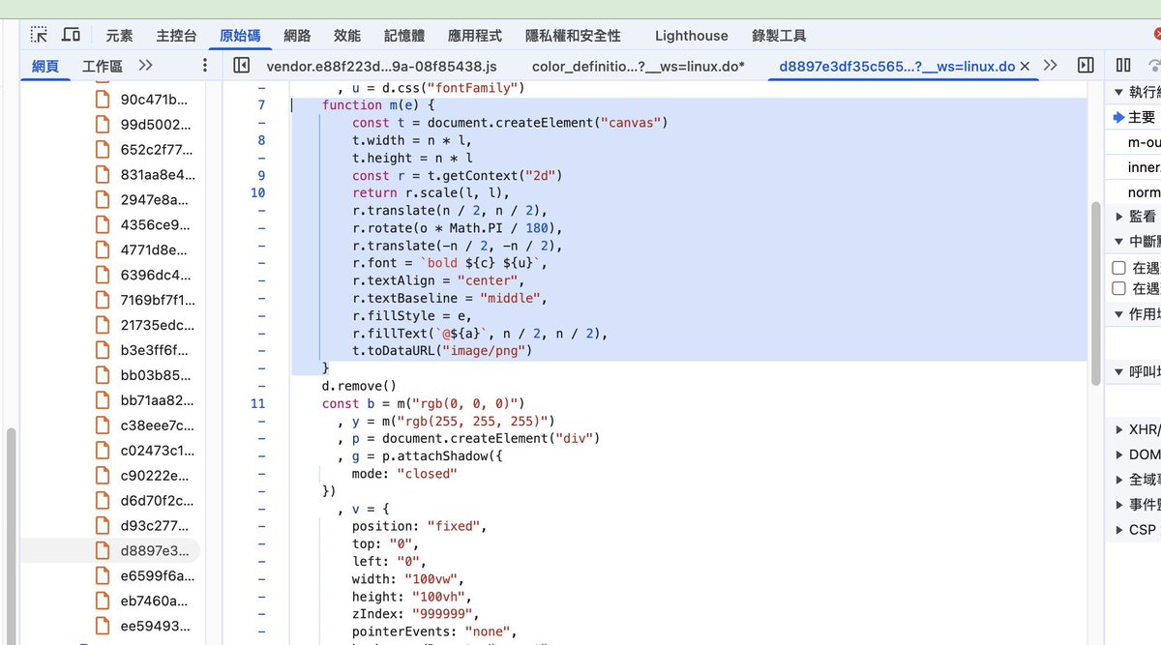The width and height of the screenshot is (1161, 645).
Task: Show more open file tabs chevron
Action: pos(1053,66)
